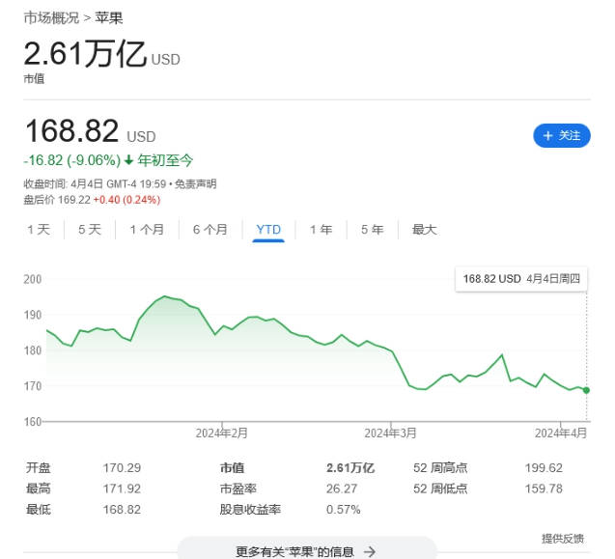Click the 市盈率 value 26.27
The width and height of the screenshot is (615, 559).
[342, 489]
